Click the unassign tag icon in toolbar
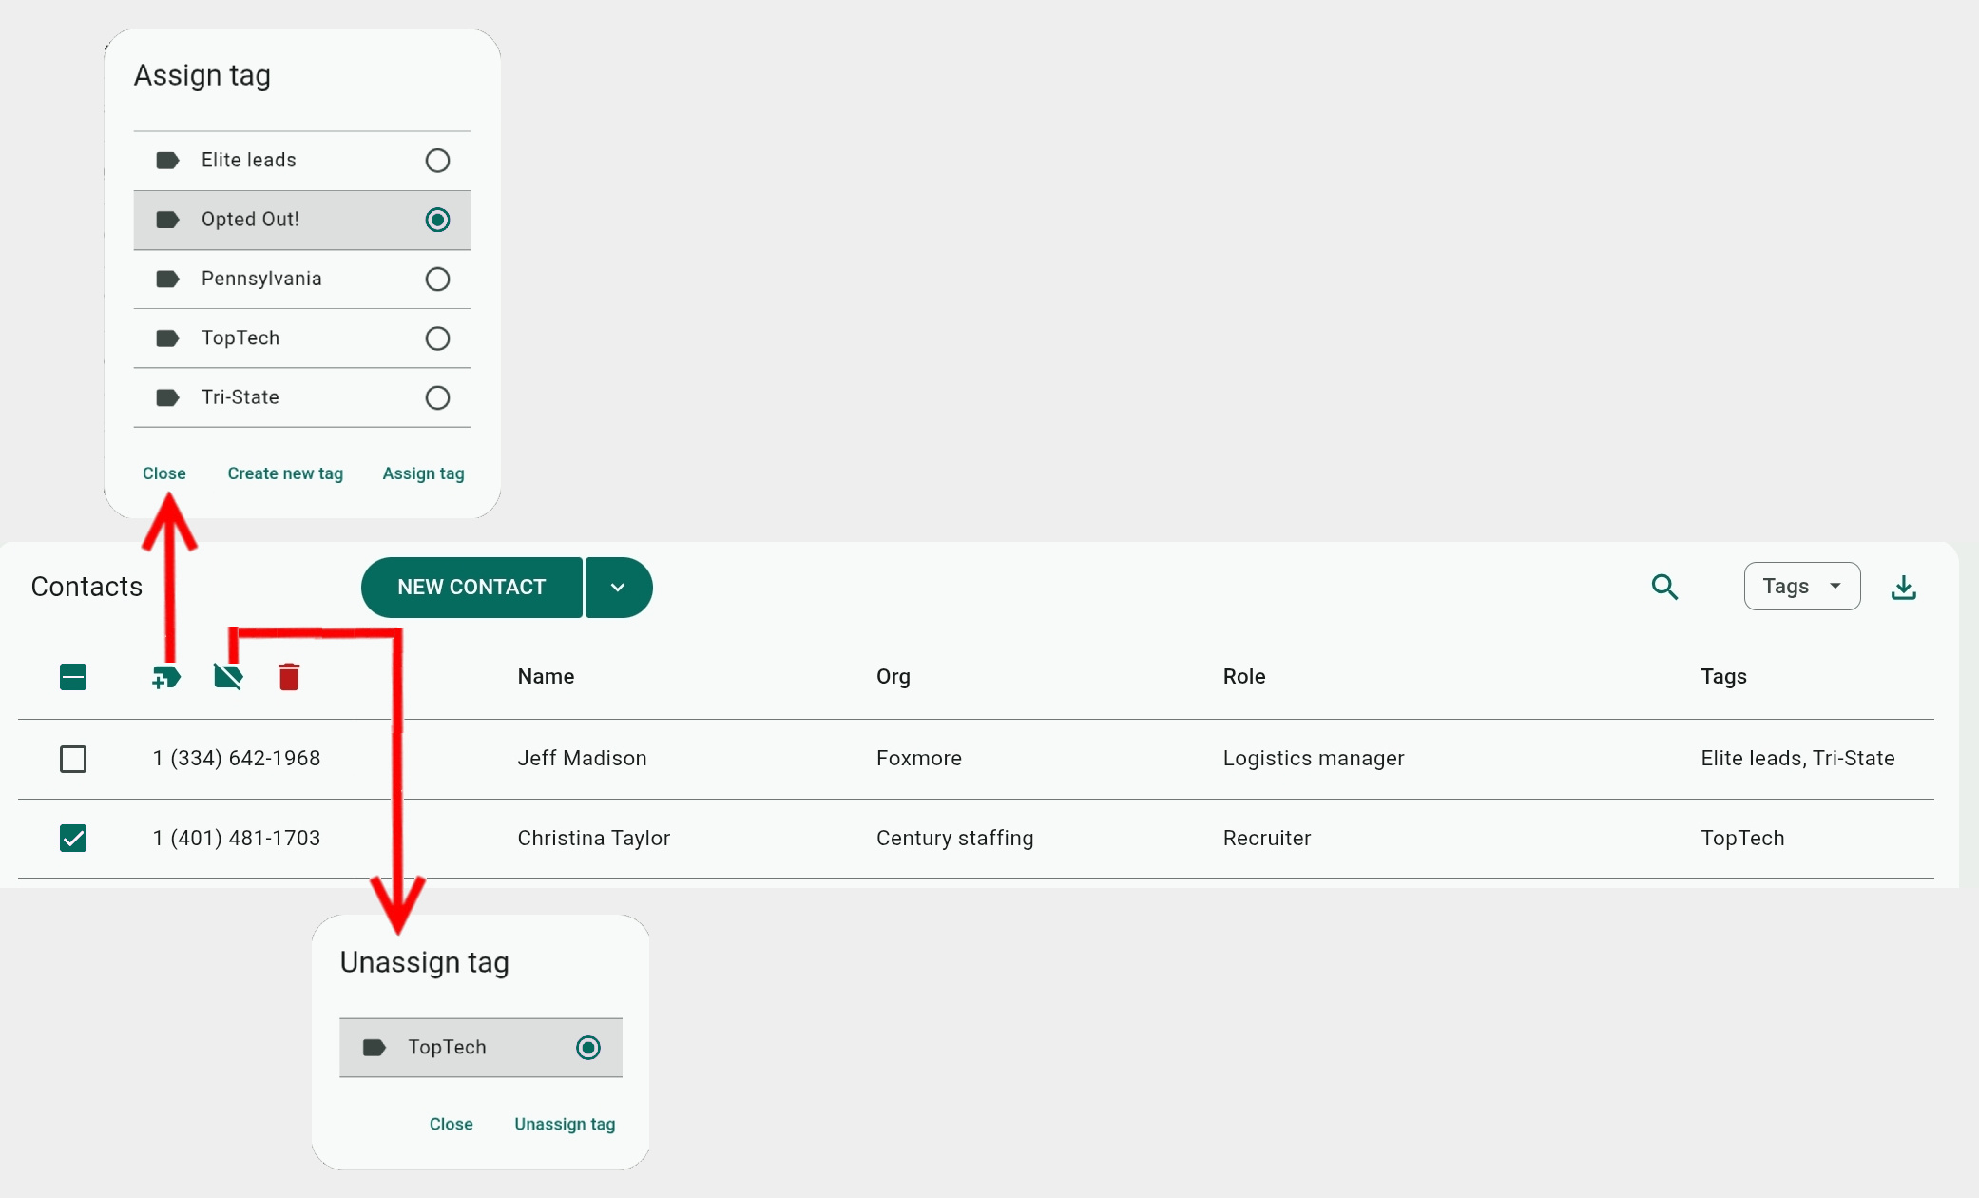The image size is (1979, 1198). (228, 677)
